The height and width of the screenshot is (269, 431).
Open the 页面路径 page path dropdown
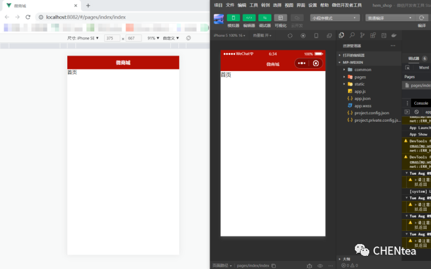click(222, 265)
